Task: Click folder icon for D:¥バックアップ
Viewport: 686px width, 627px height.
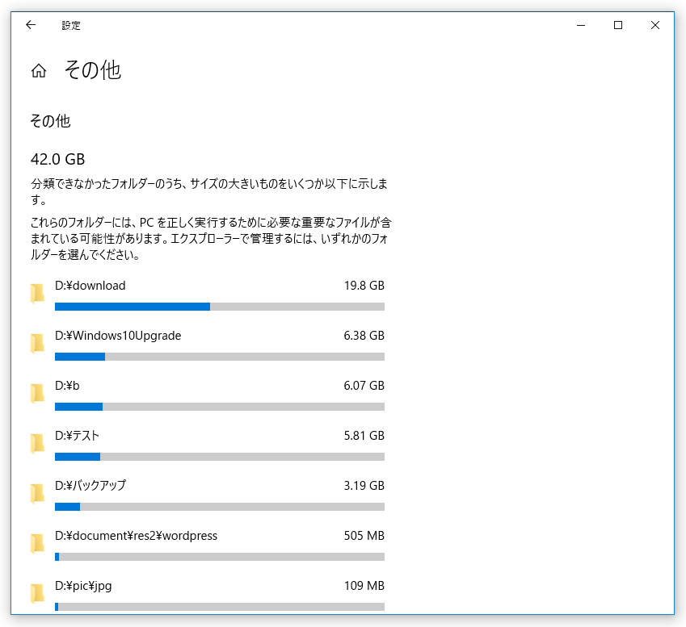Action: point(37,493)
